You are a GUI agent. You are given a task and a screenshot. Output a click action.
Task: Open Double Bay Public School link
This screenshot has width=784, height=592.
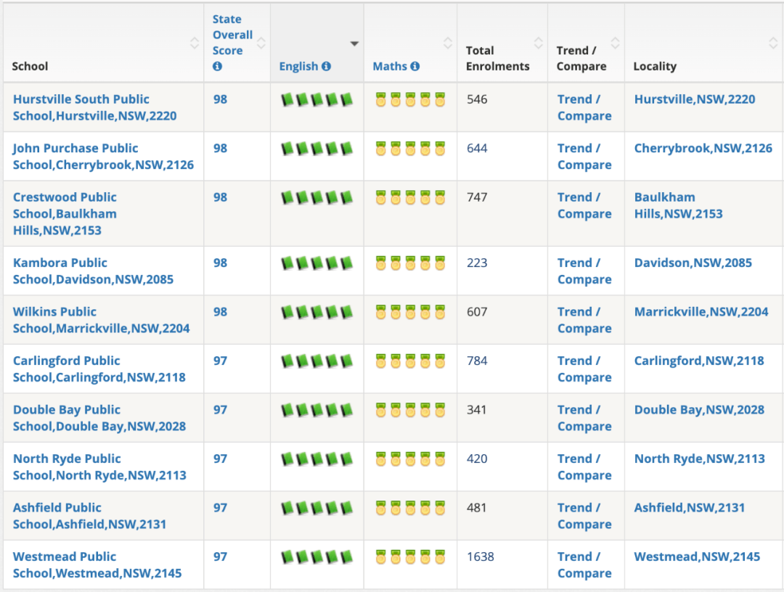99,418
